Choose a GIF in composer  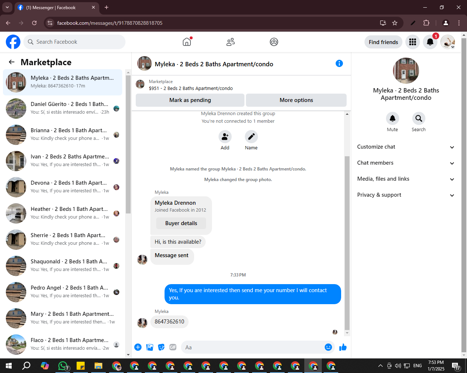tap(173, 347)
